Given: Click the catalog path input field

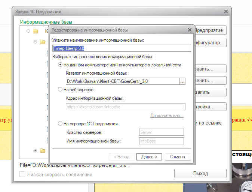Looking at the screenshot, I should [x=123, y=81].
